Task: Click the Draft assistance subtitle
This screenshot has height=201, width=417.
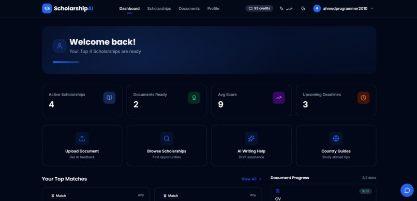Action: click(251, 157)
